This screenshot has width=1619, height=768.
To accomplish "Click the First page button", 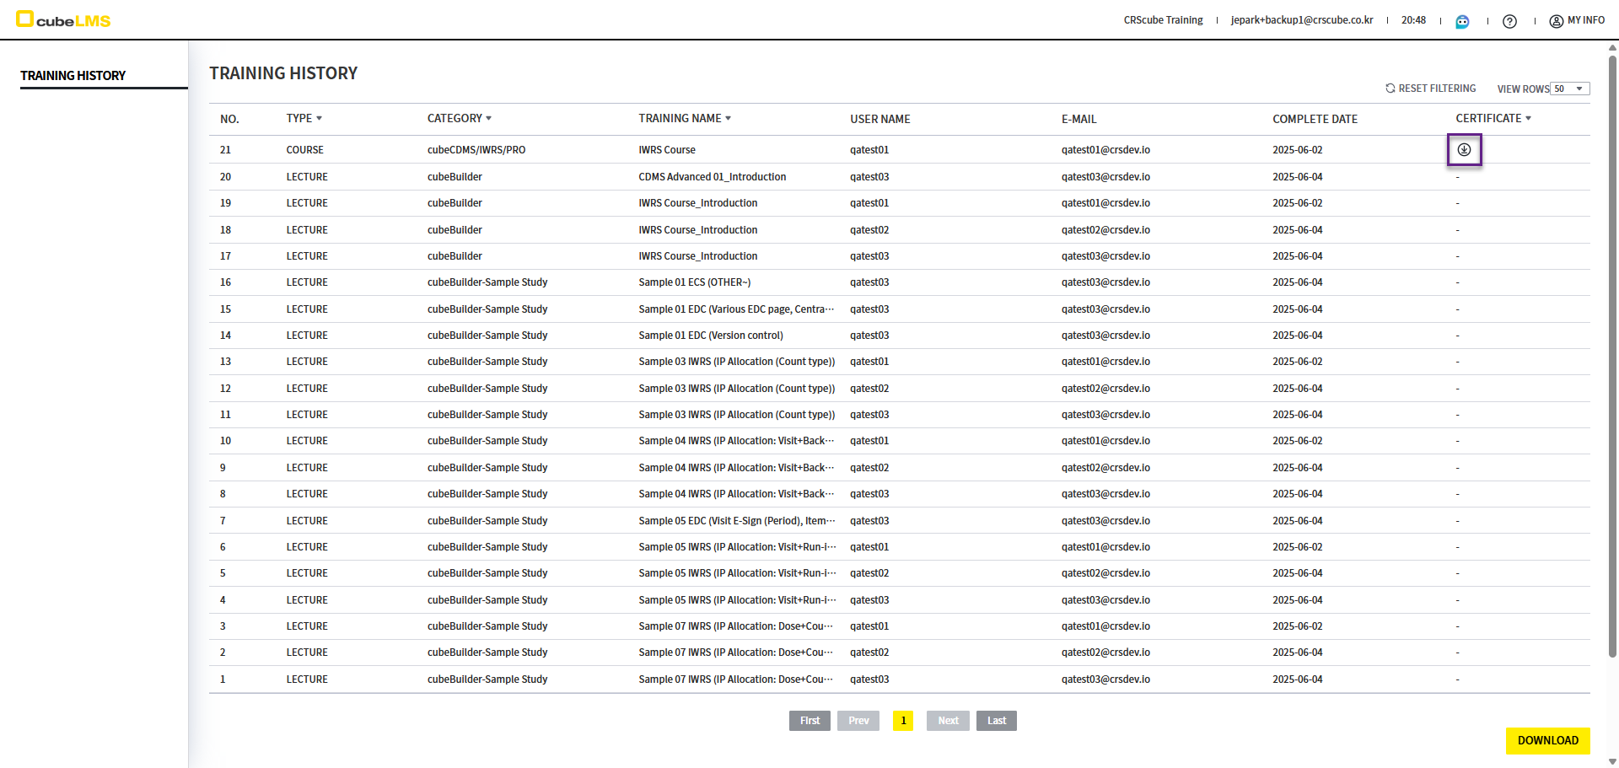I will point(809,721).
